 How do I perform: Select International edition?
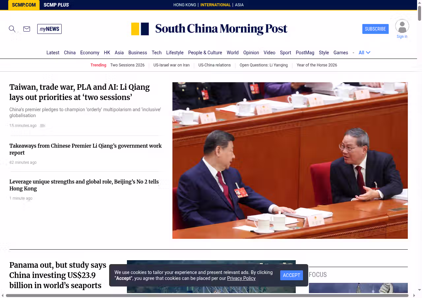[x=215, y=5]
